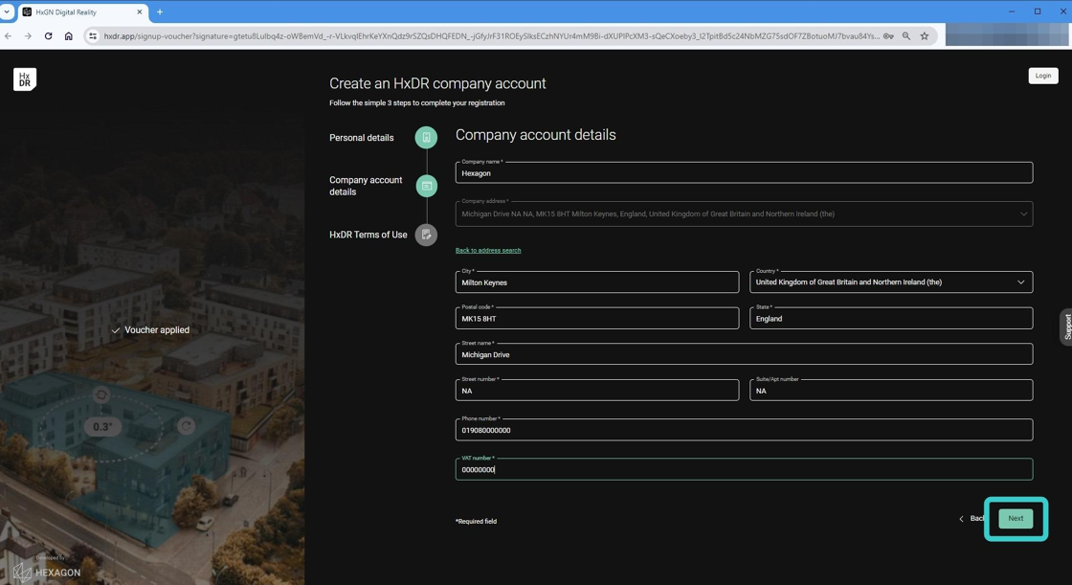Click the Personal details step icon

(426, 138)
